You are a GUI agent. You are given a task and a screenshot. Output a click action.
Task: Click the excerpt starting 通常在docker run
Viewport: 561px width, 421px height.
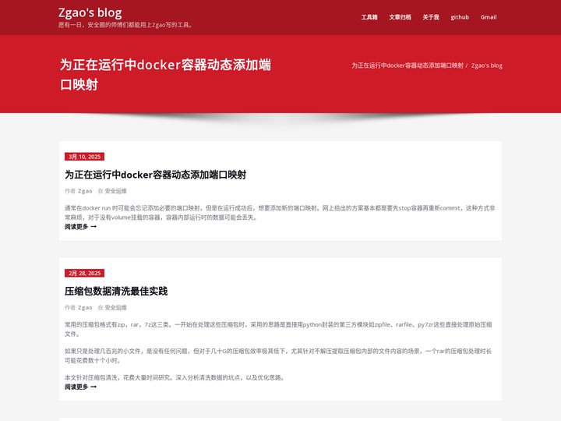pos(280,213)
